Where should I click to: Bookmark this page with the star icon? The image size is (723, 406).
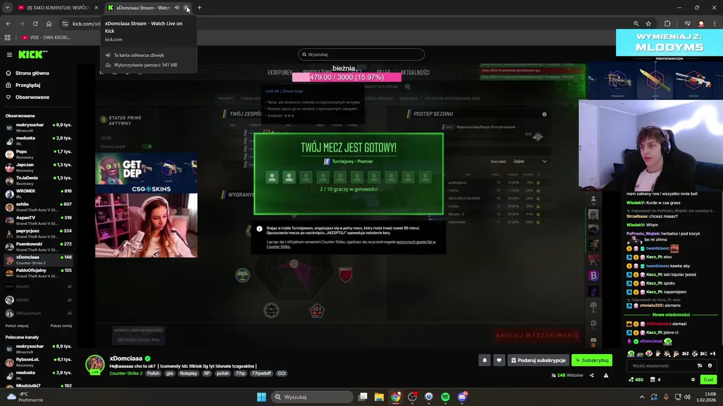click(x=648, y=24)
